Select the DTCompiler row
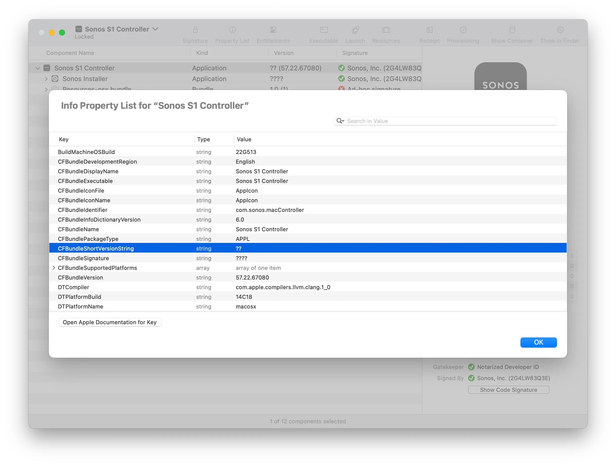 308,287
